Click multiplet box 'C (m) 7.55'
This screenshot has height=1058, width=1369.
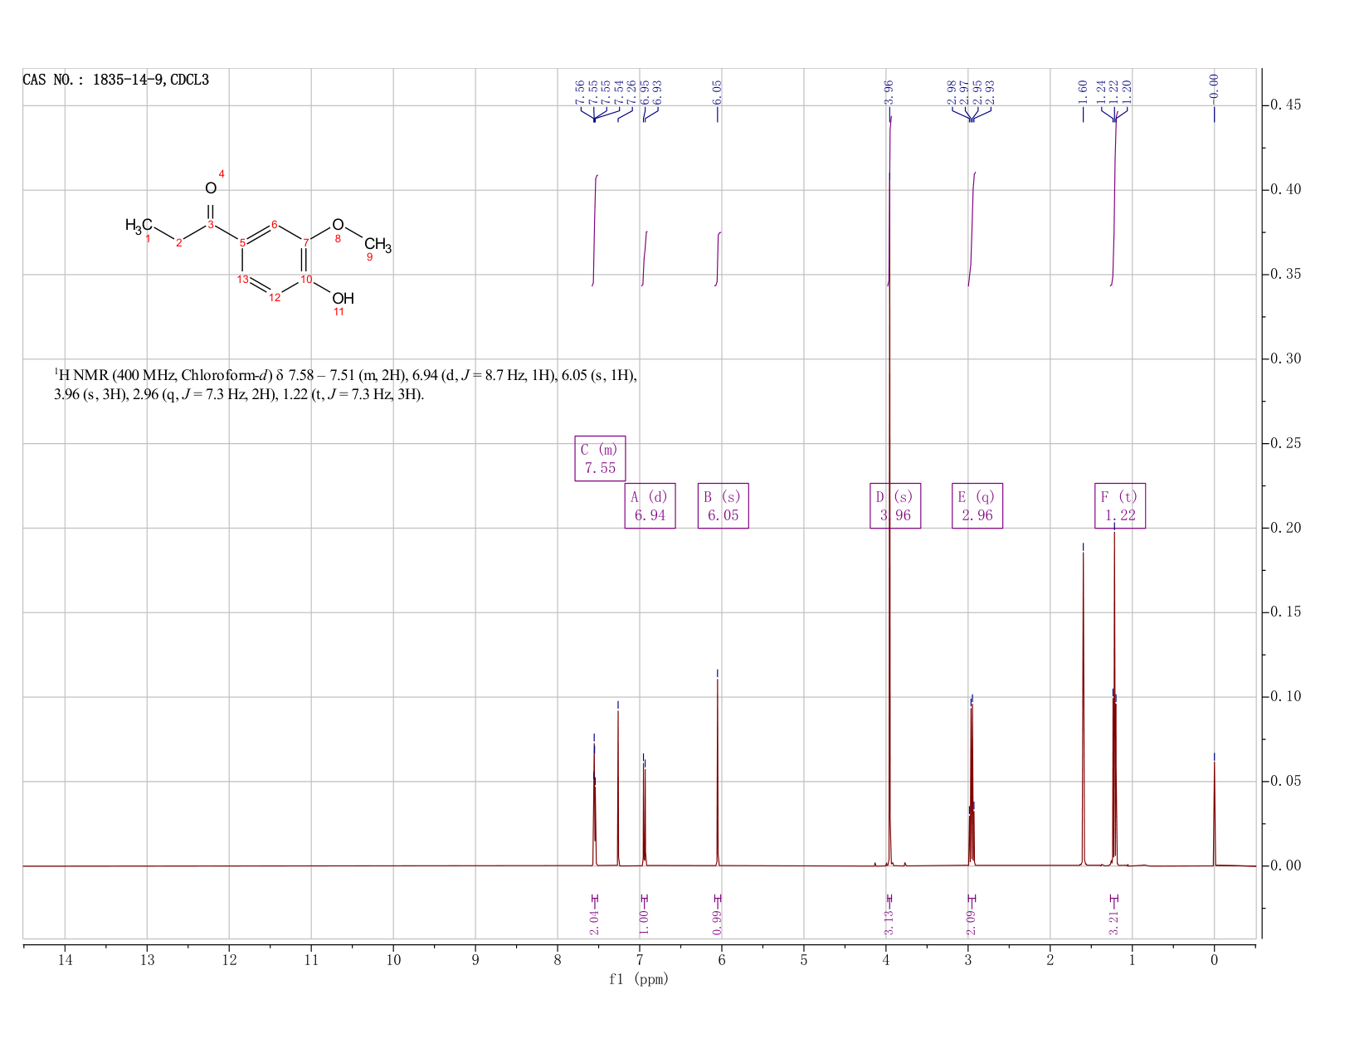(600, 459)
